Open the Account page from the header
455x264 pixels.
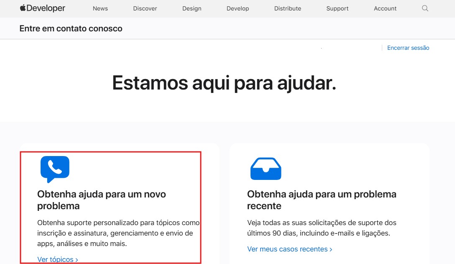(x=385, y=8)
